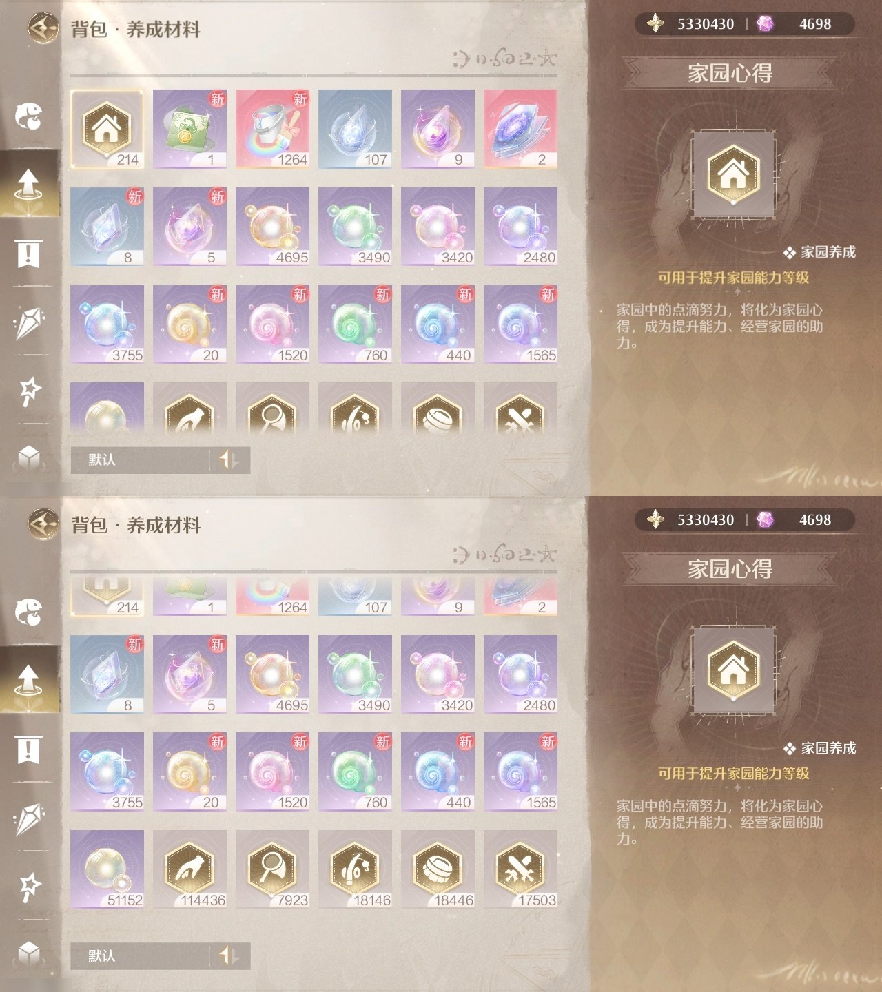Select house badge item with full icon, count 214

pyautogui.click(x=107, y=129)
